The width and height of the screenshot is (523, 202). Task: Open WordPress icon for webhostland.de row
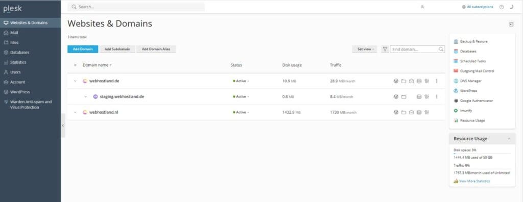point(396,81)
